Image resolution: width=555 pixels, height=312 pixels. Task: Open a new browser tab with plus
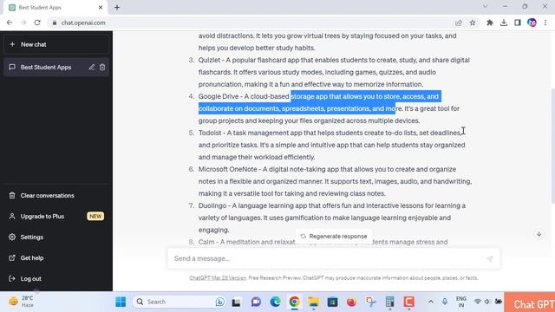click(117, 8)
